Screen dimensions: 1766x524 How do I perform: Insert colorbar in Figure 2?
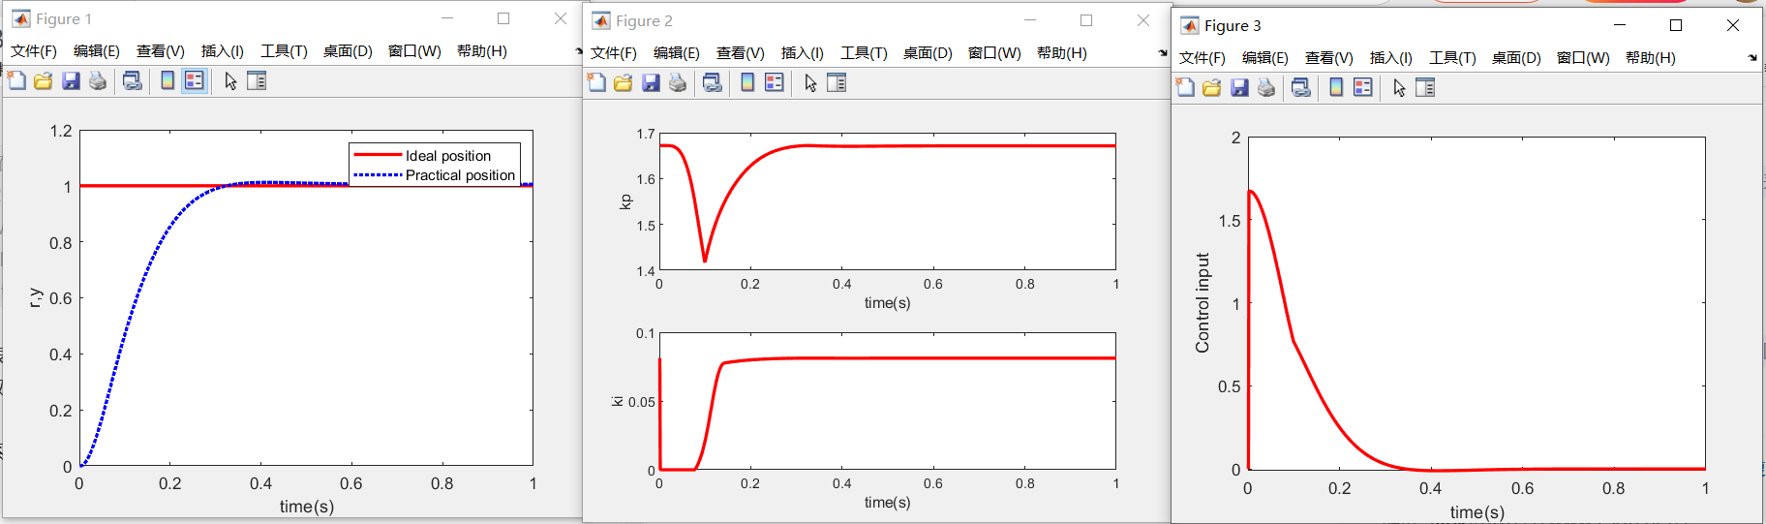pos(747,83)
